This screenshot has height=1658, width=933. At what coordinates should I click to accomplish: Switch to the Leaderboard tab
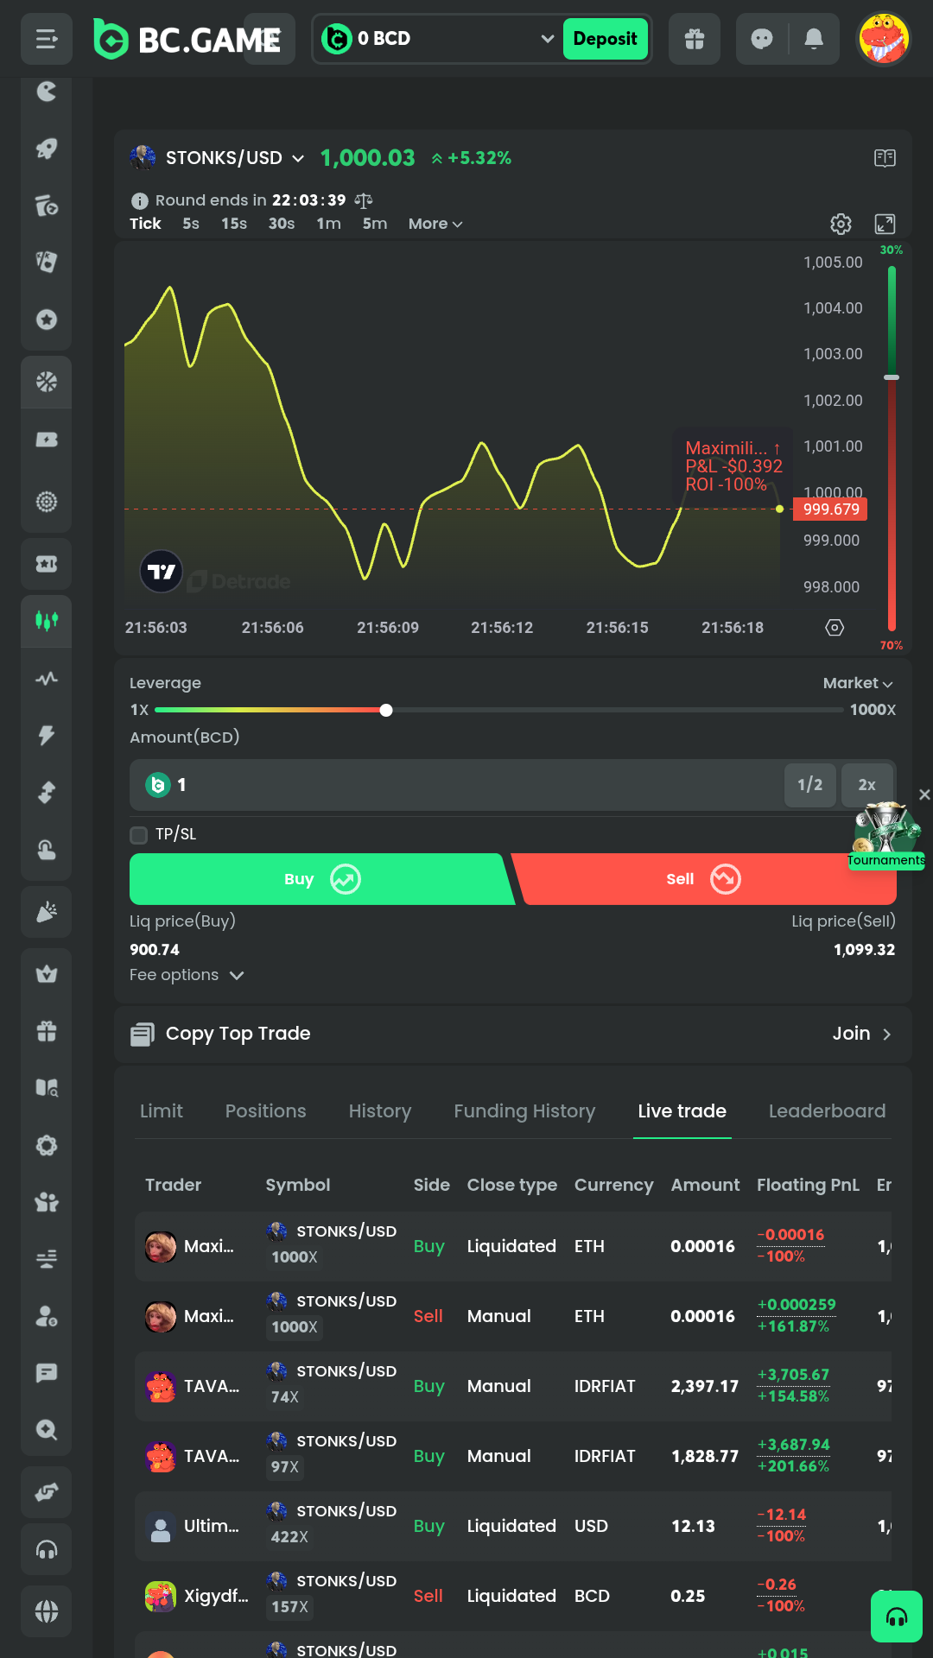[827, 1111]
